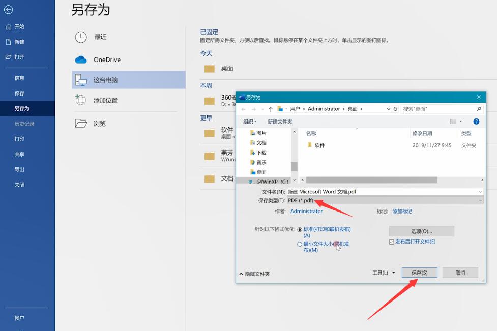Go back using the circled arrow icon
This screenshot has height=331, width=497.
[8, 10]
